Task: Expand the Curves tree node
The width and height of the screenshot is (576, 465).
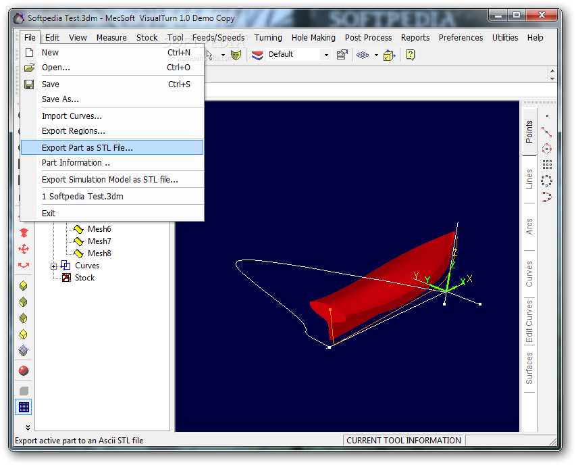Action: tap(53, 266)
